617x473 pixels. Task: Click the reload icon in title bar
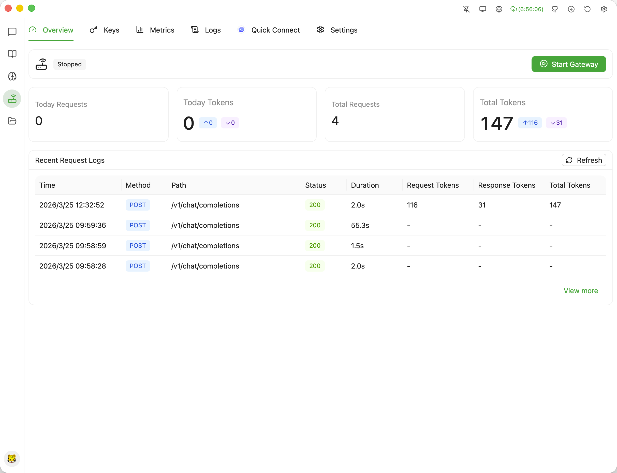tap(587, 9)
